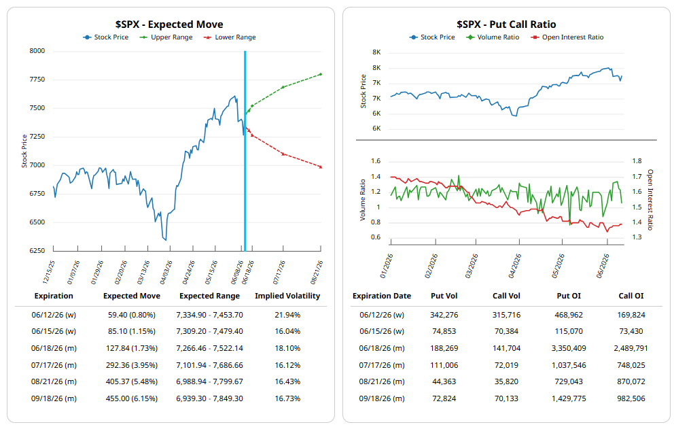Click the Call OI column header
The height and width of the screenshot is (427, 674).
point(631,296)
